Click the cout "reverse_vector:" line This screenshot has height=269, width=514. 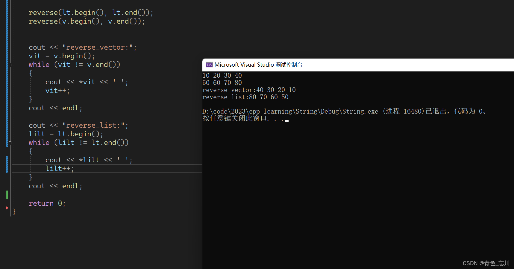pyautogui.click(x=83, y=47)
